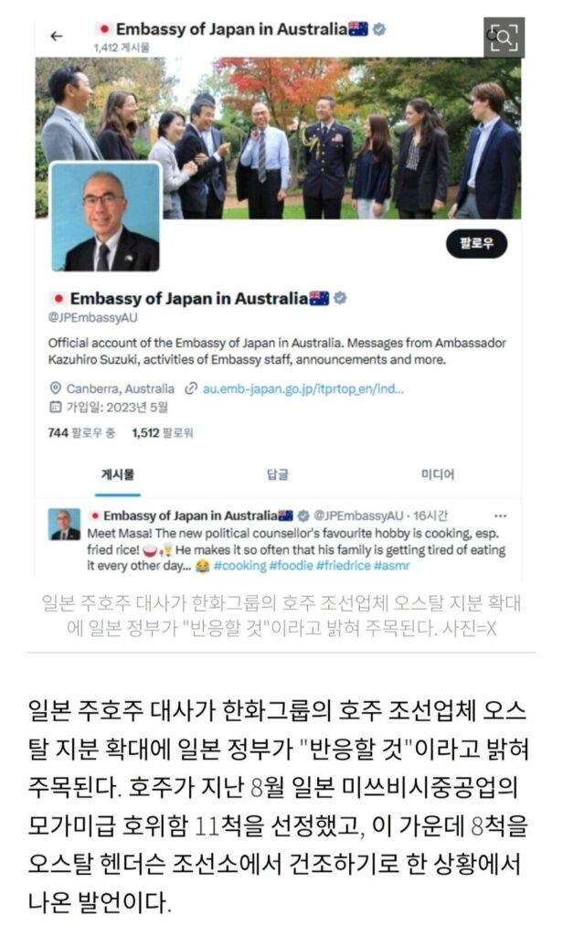Viewport: 563px width, 936px height.
Task: View the 744 팔로우 중 list
Action: pyautogui.click(x=81, y=432)
